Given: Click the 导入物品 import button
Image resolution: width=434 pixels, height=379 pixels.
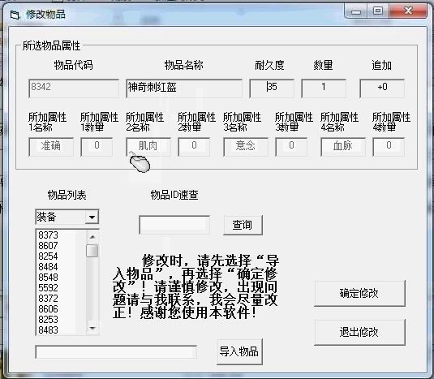Looking at the screenshot, I should [x=239, y=351].
